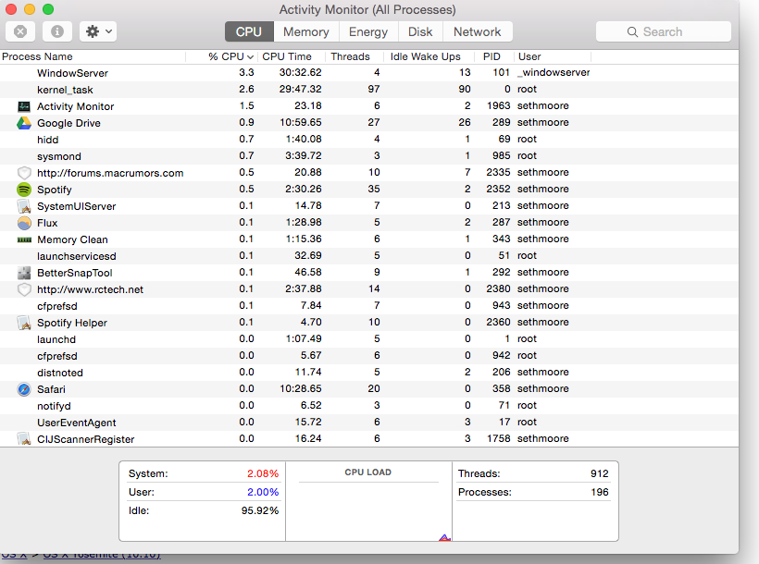The image size is (759, 564).
Task: Sort by Idle Wake Ups column
Action: point(429,56)
